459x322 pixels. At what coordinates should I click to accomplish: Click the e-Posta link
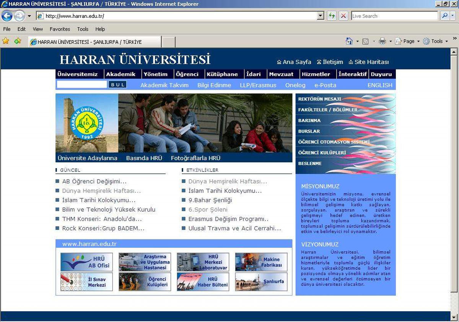325,85
